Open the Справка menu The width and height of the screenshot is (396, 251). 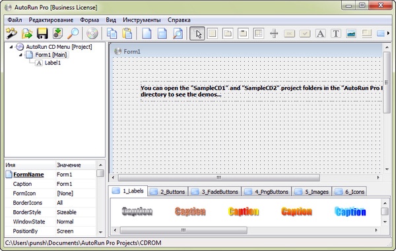(179, 20)
